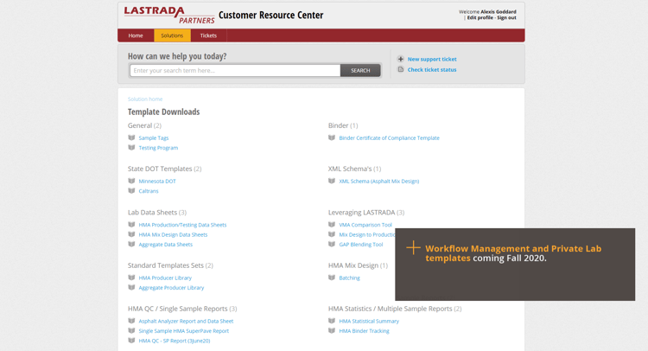Open the Caltrans article
Screen dimensions: 648x351
click(149, 191)
